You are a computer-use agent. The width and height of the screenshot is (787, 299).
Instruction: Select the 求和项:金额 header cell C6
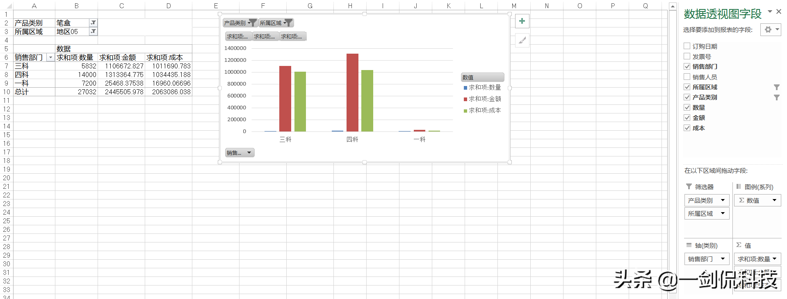[121, 57]
